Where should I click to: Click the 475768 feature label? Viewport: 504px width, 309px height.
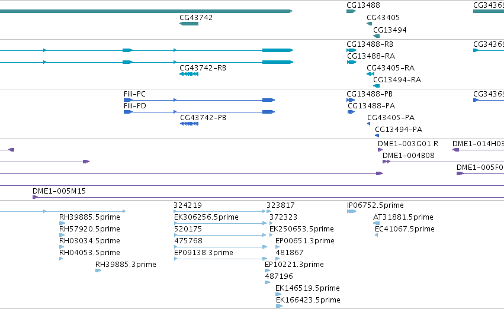pos(188,241)
